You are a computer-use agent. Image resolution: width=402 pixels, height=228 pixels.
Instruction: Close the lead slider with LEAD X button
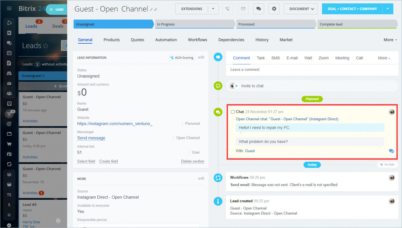(x=57, y=9)
